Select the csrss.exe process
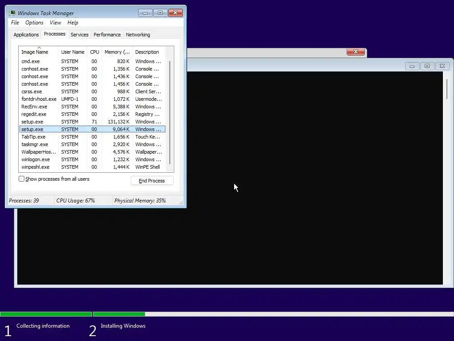 pyautogui.click(x=92, y=91)
